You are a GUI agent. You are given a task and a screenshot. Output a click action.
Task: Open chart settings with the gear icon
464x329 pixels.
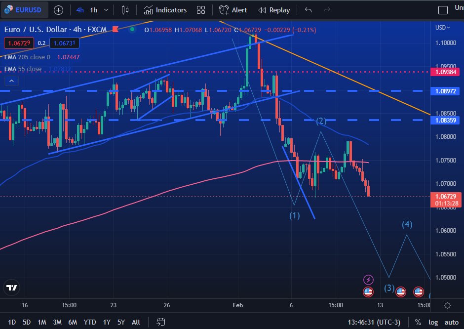tap(447, 306)
